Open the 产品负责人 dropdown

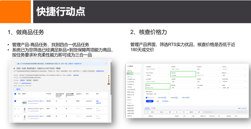click(209, 69)
